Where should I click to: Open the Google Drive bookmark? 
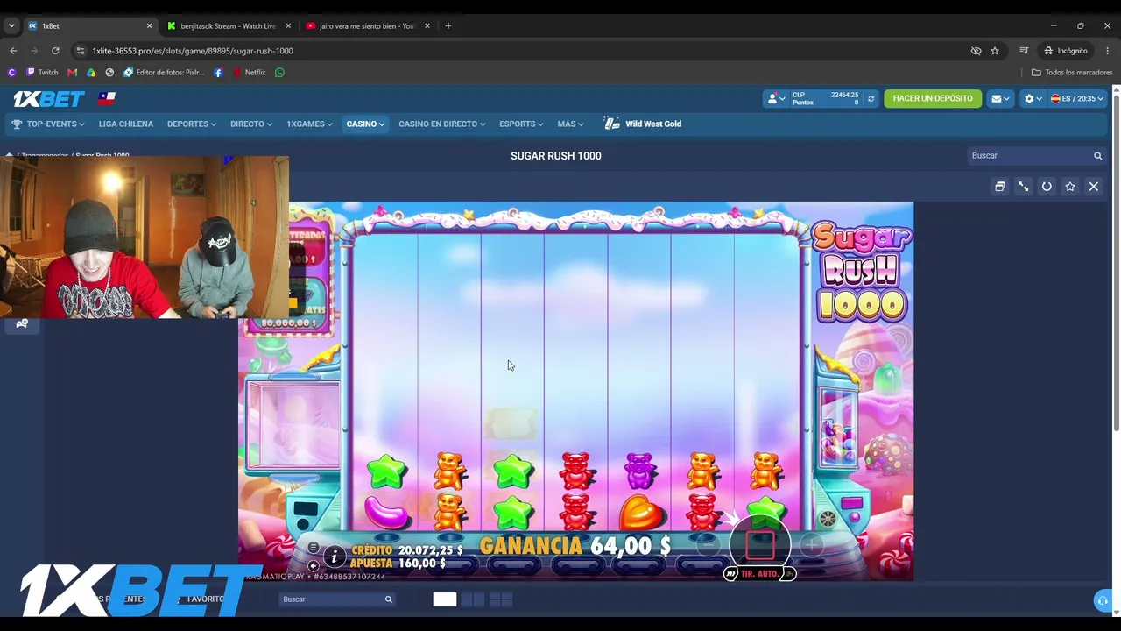pyautogui.click(x=91, y=73)
